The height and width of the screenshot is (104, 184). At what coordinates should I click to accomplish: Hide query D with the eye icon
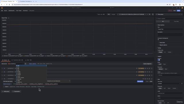tap(147, 79)
